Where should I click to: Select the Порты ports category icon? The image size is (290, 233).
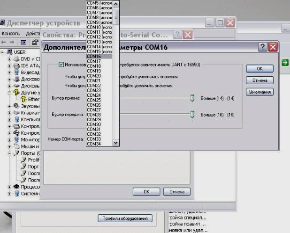pyautogui.click(x=16, y=153)
